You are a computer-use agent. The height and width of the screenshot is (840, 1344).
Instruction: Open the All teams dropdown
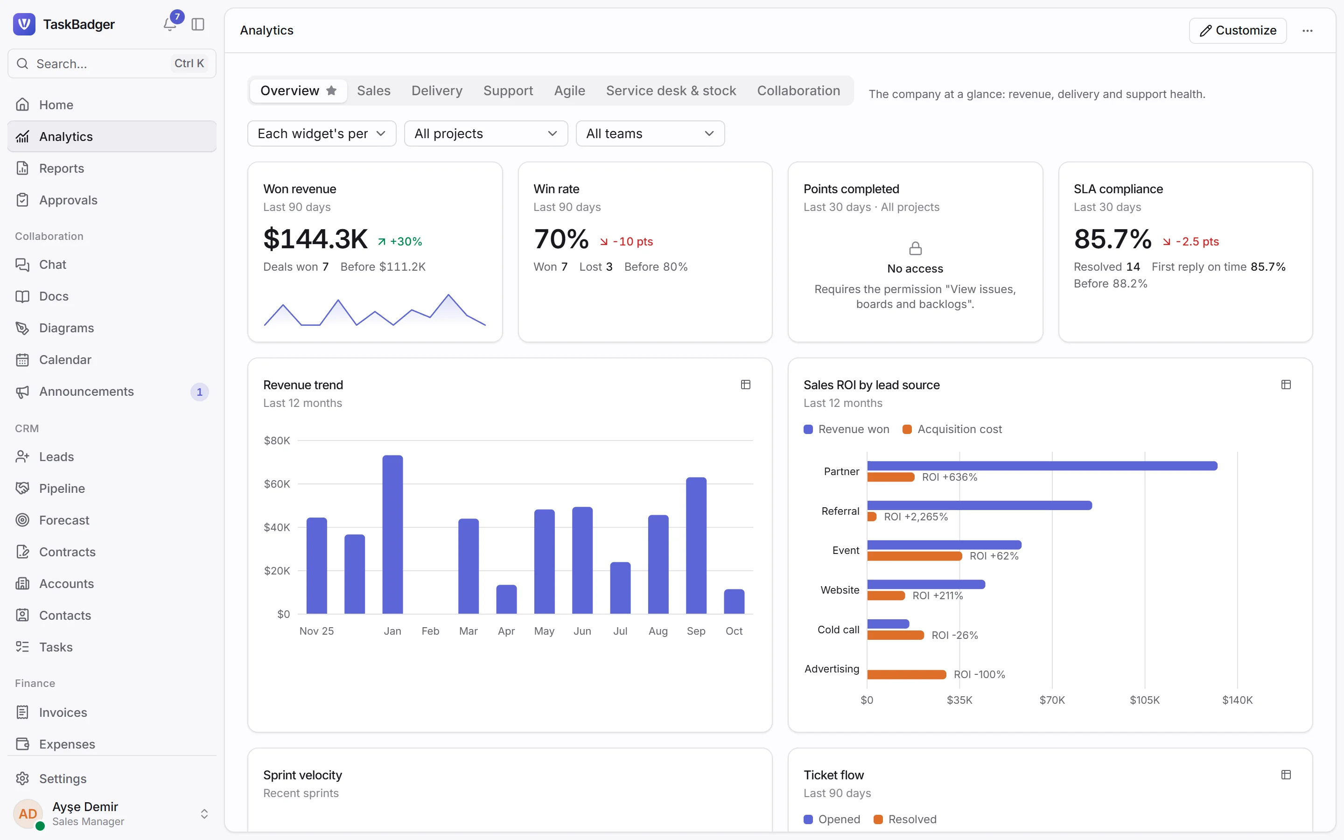pyautogui.click(x=650, y=133)
